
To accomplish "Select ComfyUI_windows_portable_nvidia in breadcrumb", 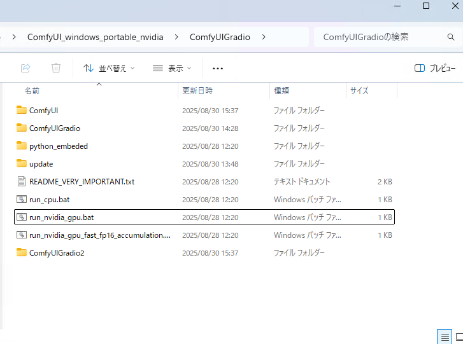I will 95,37.
